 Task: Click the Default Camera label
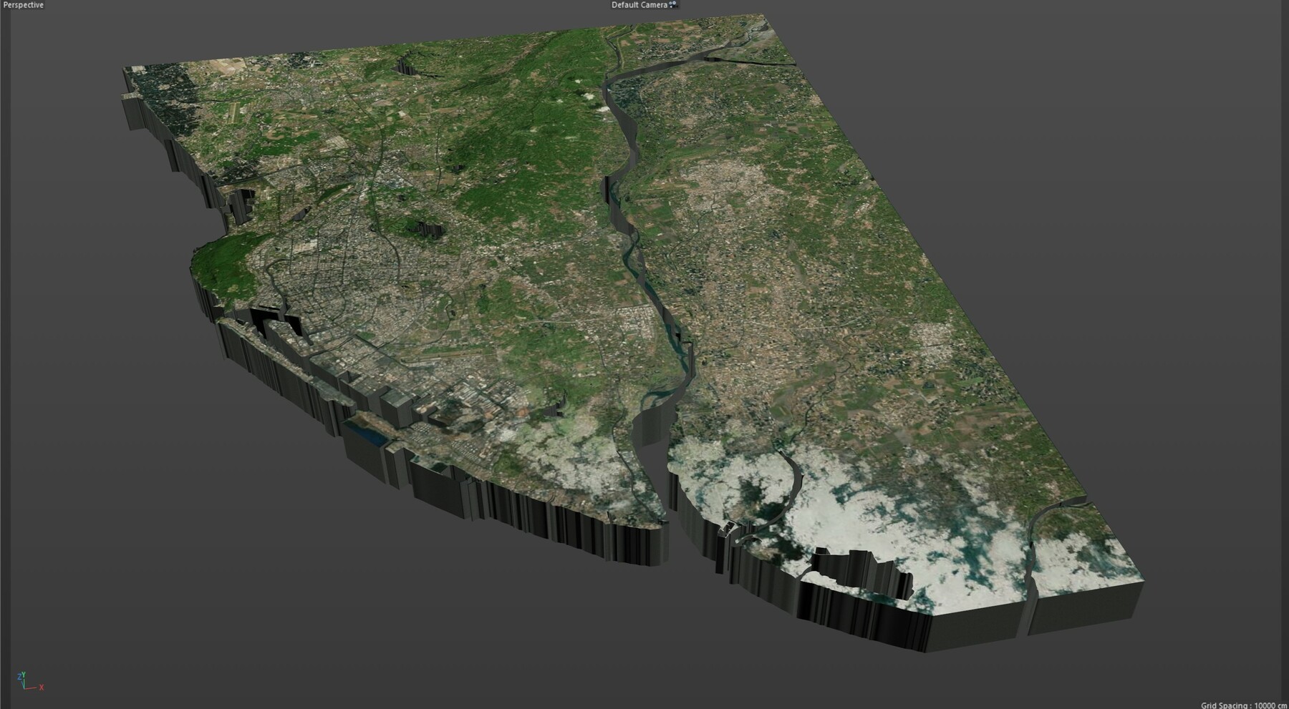coord(639,5)
